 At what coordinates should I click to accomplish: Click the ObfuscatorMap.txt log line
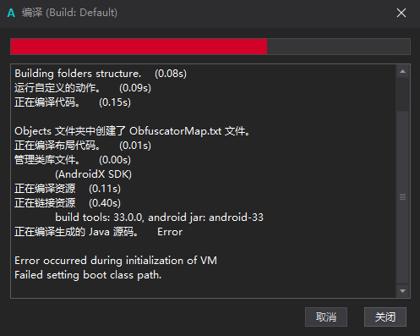132,131
